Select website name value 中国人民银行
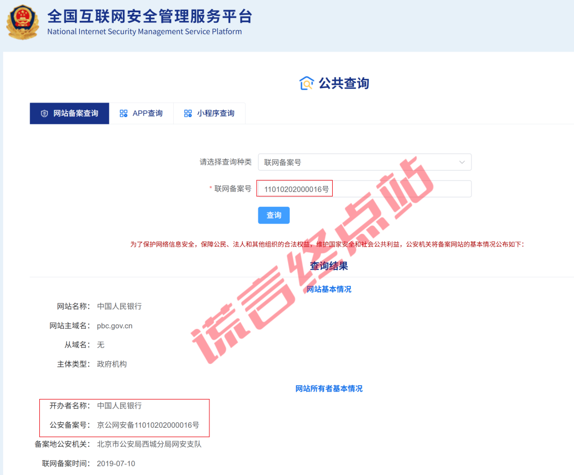The image size is (574, 475). (x=120, y=306)
